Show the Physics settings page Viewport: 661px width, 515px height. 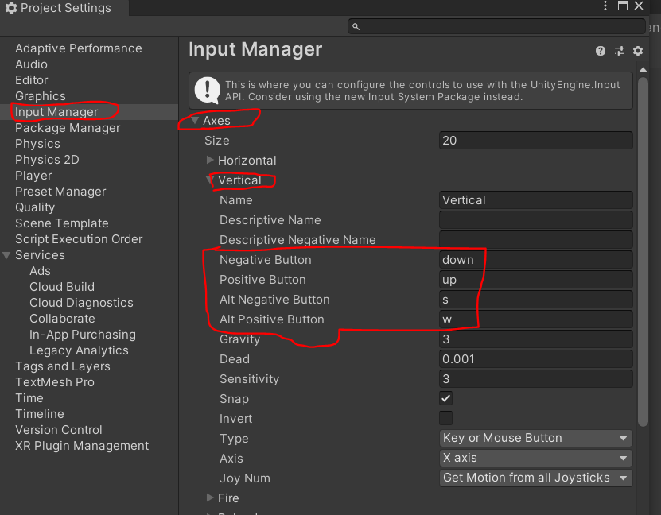(x=37, y=144)
